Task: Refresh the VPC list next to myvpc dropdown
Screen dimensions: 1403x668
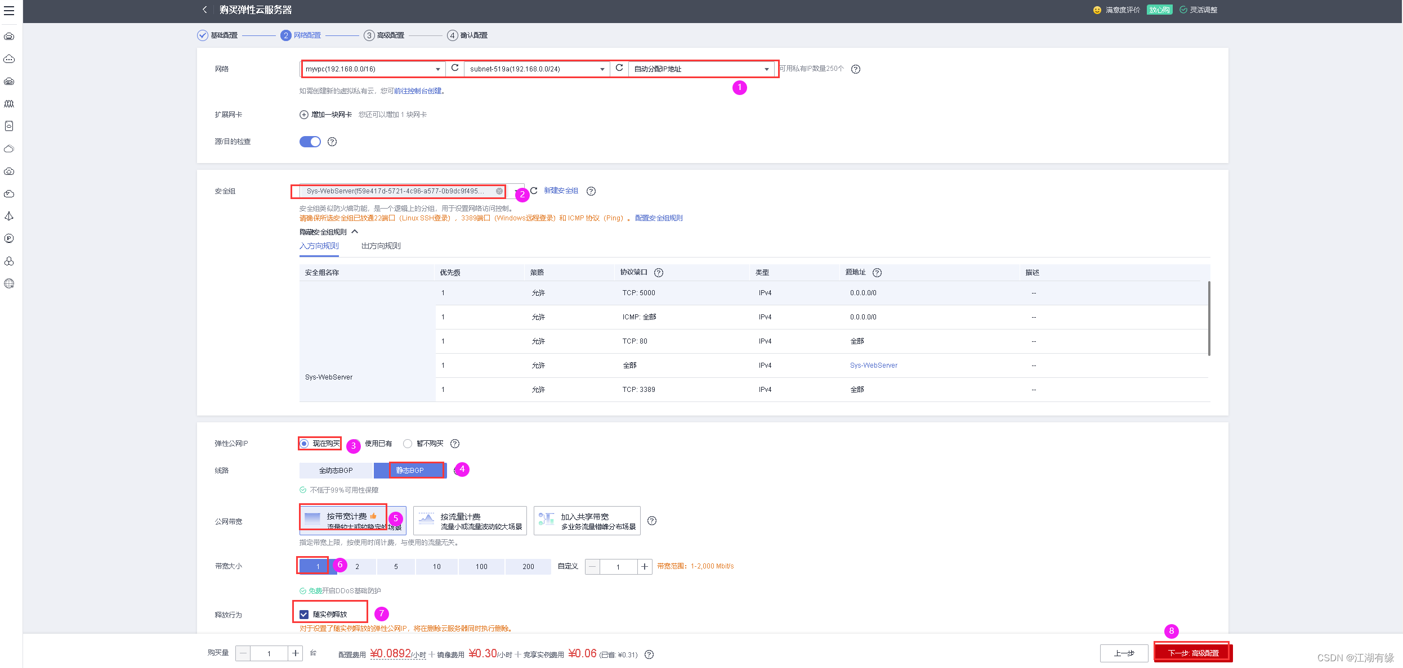Action: 455,68
